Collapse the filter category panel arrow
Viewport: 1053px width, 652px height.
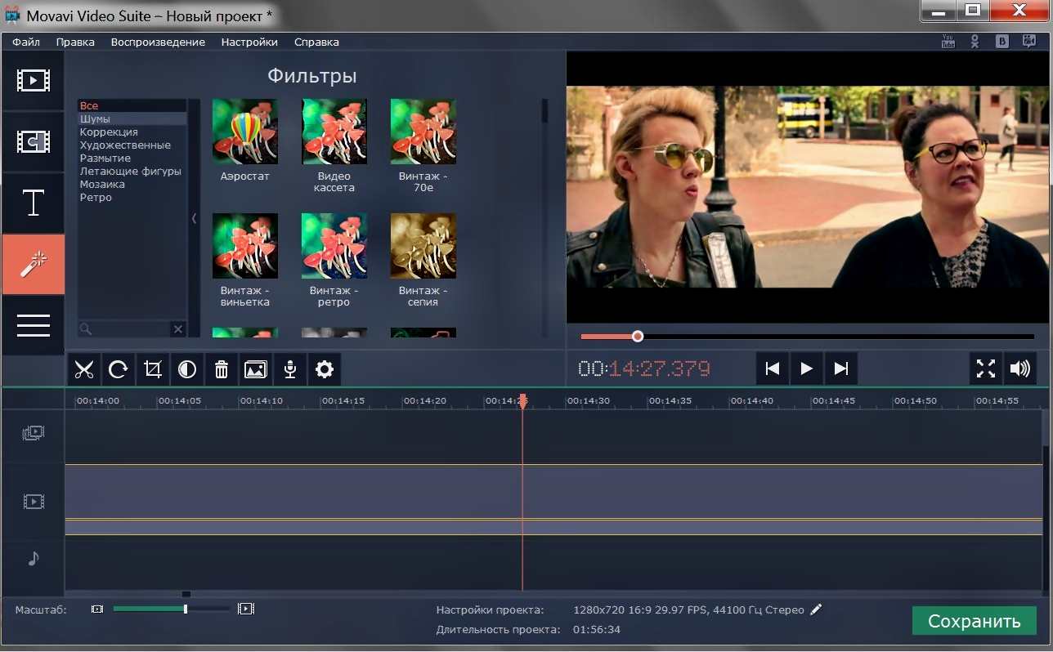pos(194,218)
